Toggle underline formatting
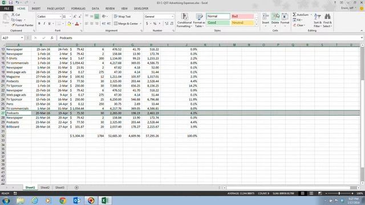Screen dimensions: 365x205 point(49,23)
